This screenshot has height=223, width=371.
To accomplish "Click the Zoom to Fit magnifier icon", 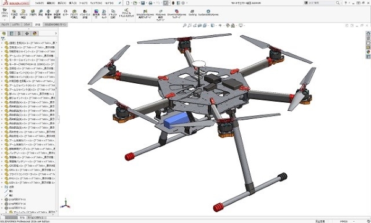I will [x=184, y=25].
